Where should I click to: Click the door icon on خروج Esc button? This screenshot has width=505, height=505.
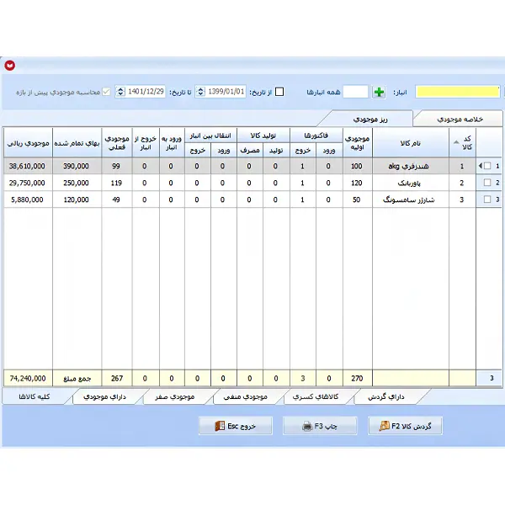220,426
